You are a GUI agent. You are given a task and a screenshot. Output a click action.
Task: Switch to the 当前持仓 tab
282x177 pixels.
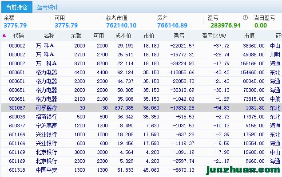pyautogui.click(x=17, y=7)
